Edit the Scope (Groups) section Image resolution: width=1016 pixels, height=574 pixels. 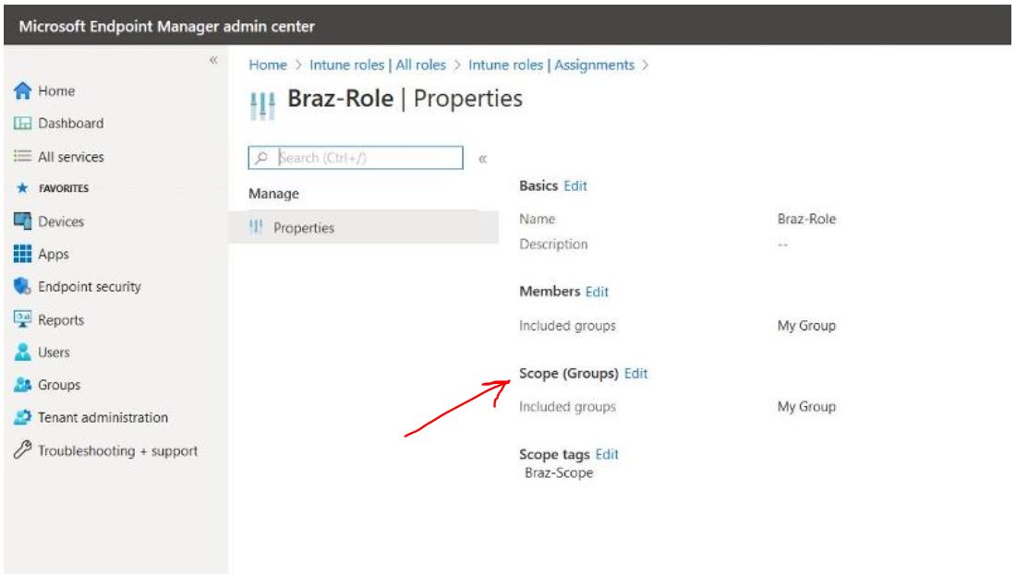click(x=635, y=374)
